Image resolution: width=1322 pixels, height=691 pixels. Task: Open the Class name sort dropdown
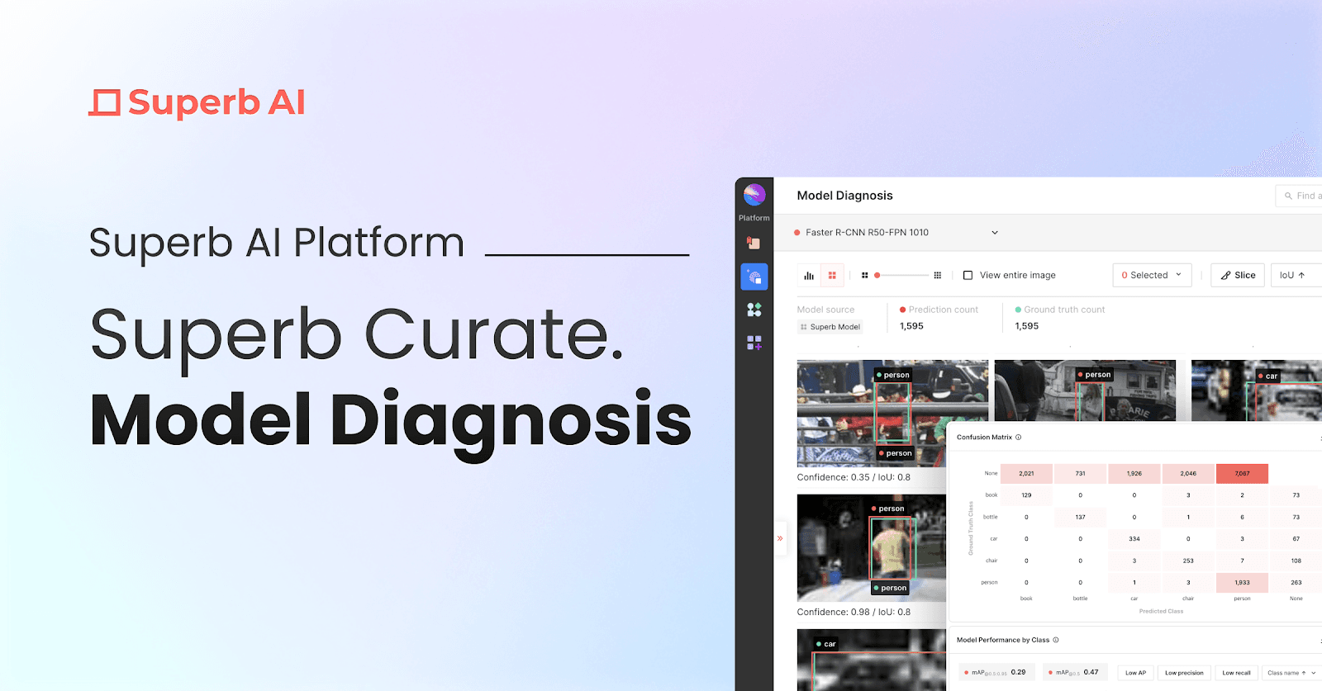point(1291,673)
